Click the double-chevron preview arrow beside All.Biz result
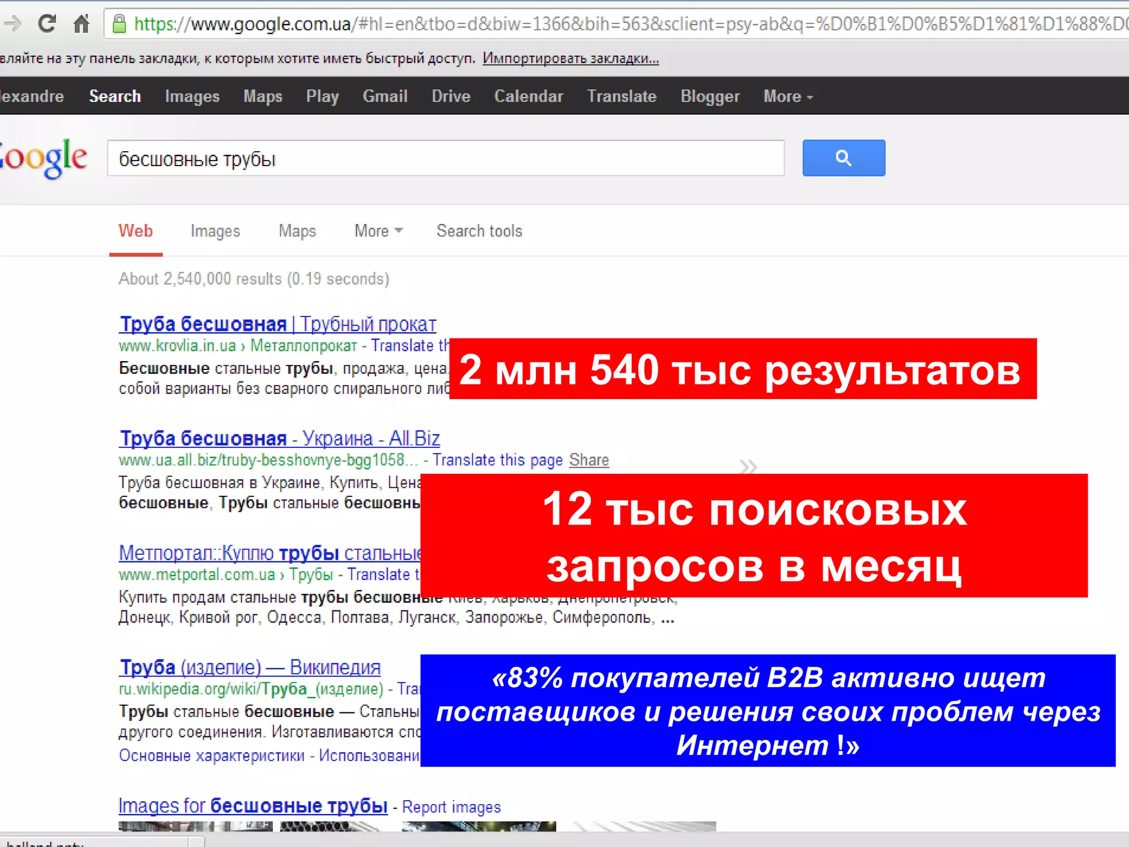 point(748,467)
